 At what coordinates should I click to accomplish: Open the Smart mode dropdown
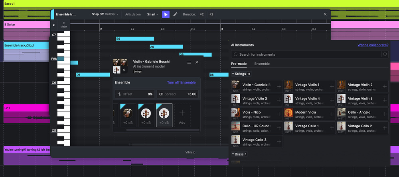(x=152, y=14)
